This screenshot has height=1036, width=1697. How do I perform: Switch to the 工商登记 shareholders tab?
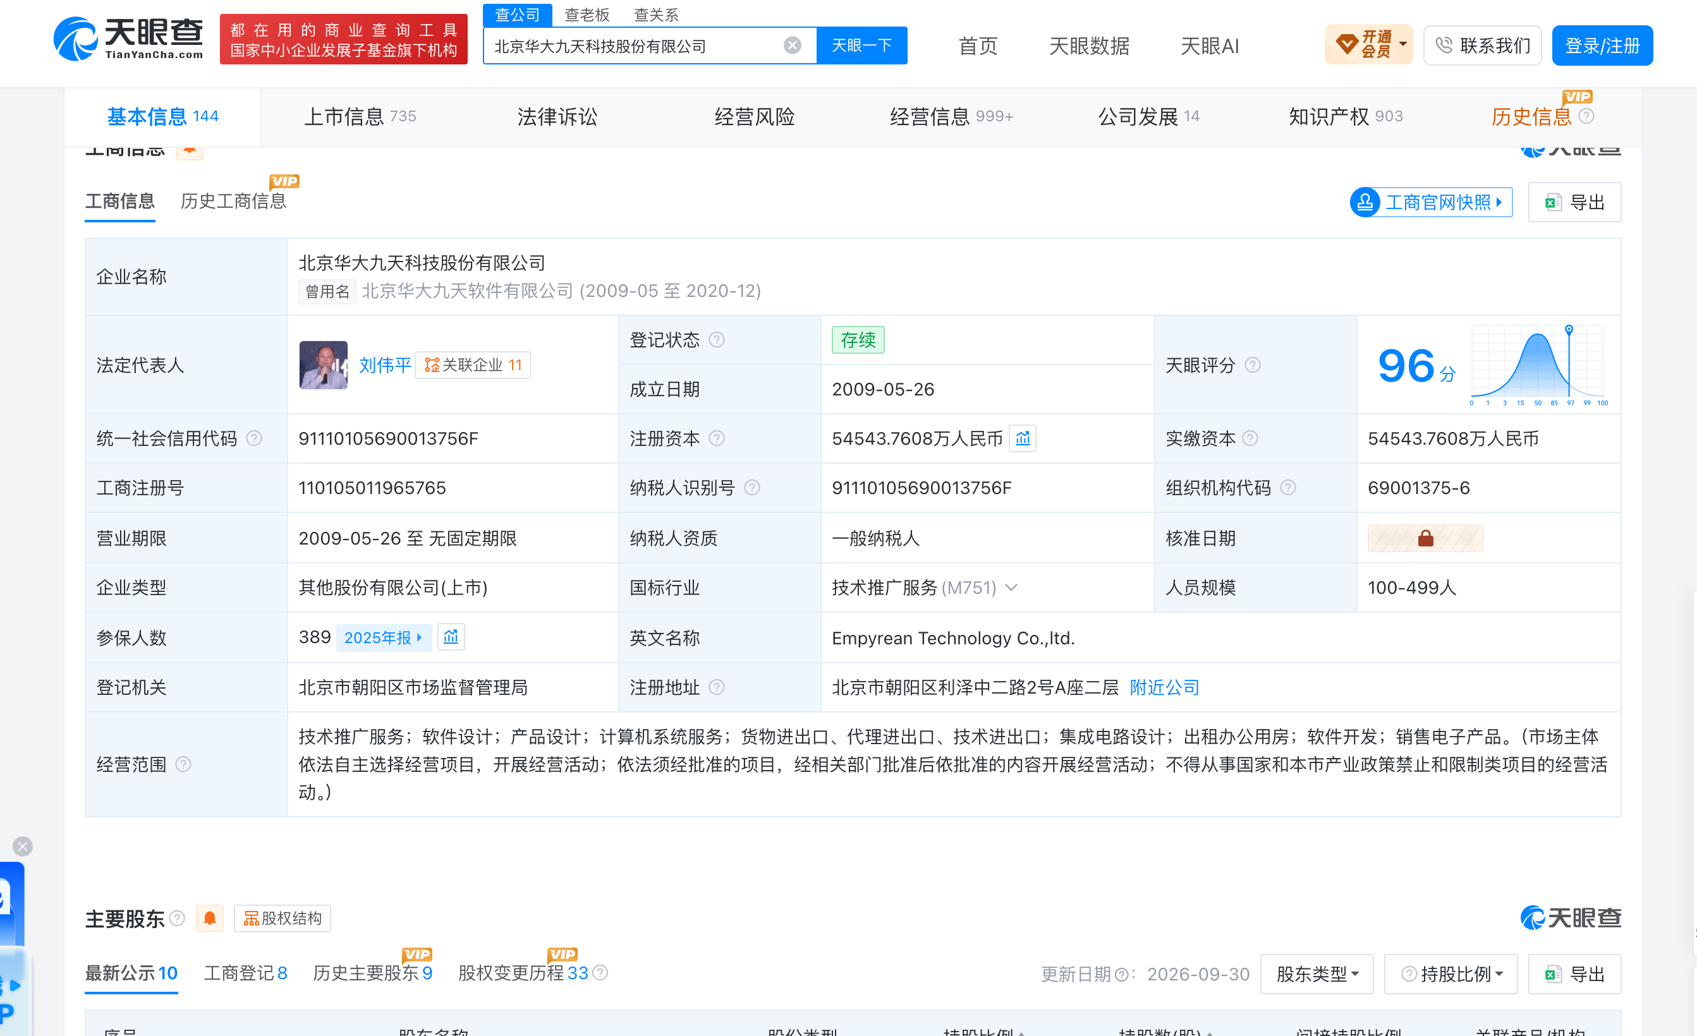click(x=245, y=973)
